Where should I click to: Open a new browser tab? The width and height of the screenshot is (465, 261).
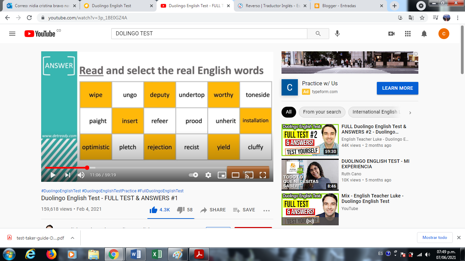[395, 6]
